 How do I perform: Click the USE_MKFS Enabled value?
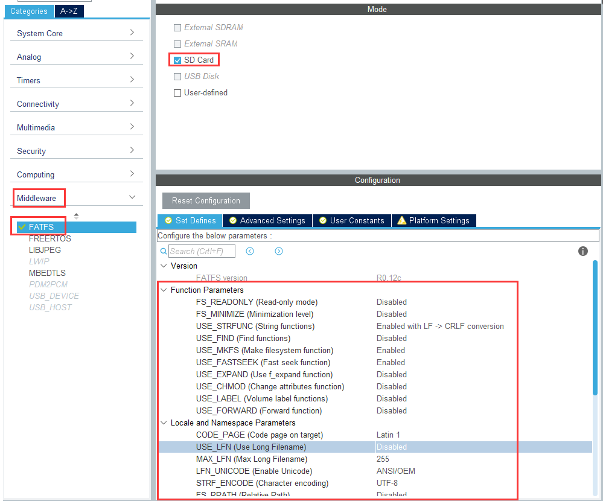pyautogui.click(x=391, y=350)
